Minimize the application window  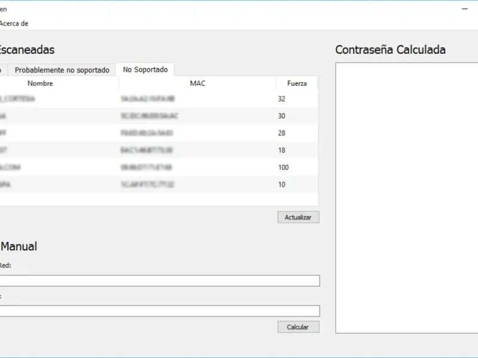(465, 9)
